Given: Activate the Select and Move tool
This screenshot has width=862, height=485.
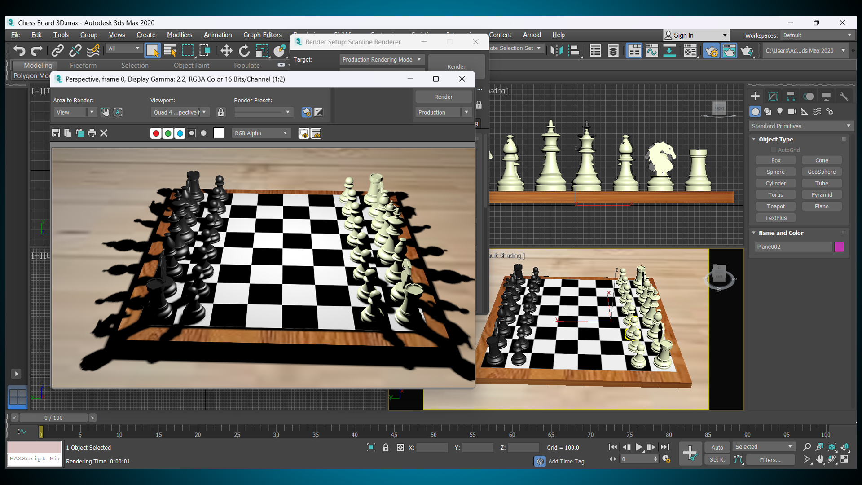Looking at the screenshot, I should [226, 51].
